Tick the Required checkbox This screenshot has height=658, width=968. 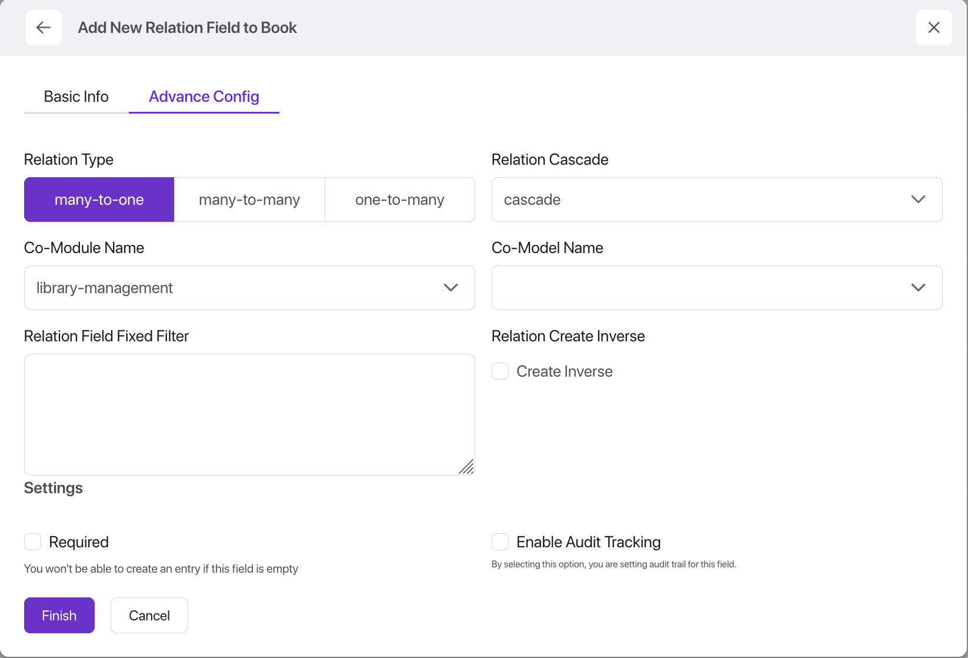[33, 542]
